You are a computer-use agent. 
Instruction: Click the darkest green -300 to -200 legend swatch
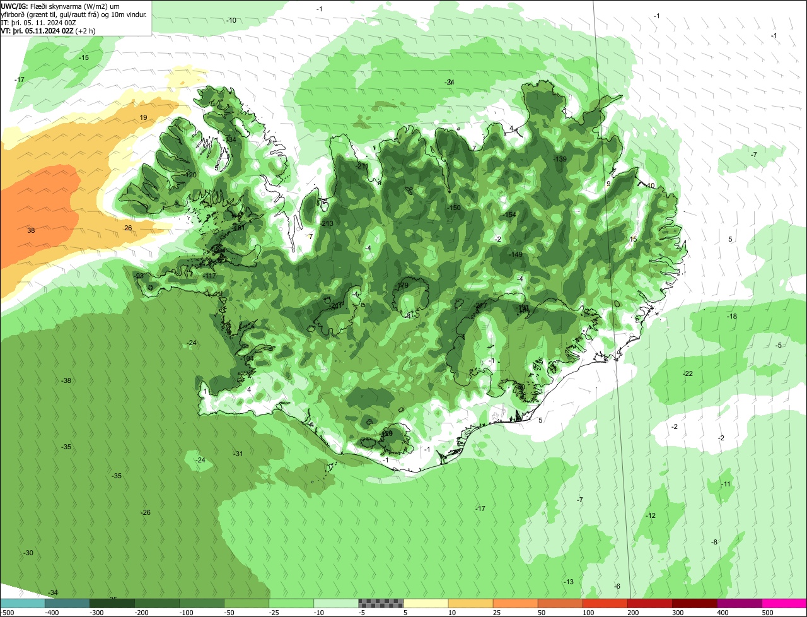112,603
